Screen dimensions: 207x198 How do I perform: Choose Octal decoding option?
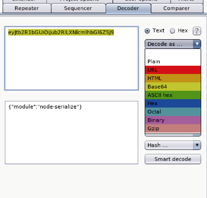tap(173, 112)
